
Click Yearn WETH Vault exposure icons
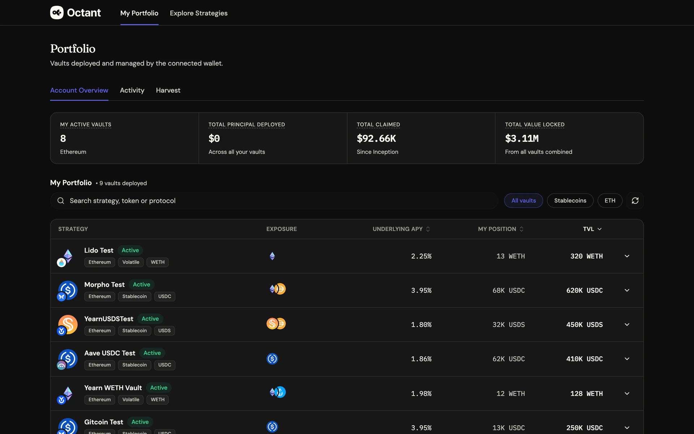coord(277,392)
